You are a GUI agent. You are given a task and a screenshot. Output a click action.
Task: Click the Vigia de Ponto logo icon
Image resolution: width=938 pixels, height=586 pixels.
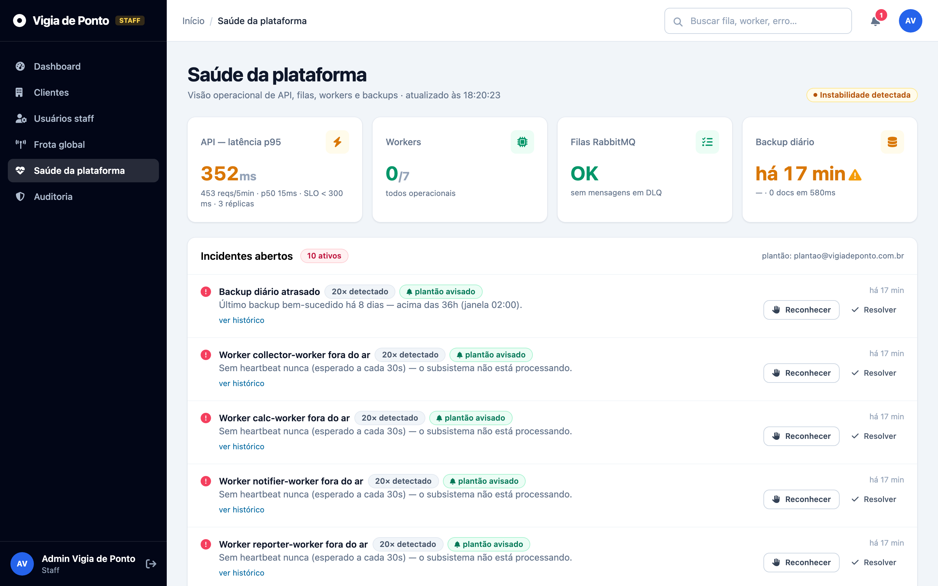pos(20,21)
